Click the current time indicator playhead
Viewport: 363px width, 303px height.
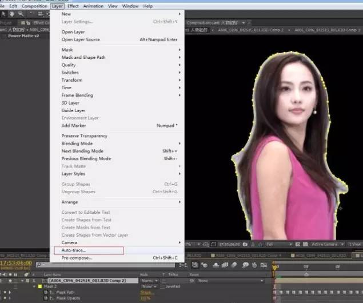(274, 268)
